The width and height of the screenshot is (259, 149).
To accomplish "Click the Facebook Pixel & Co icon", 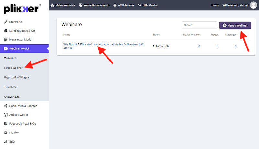I will click(6, 124).
